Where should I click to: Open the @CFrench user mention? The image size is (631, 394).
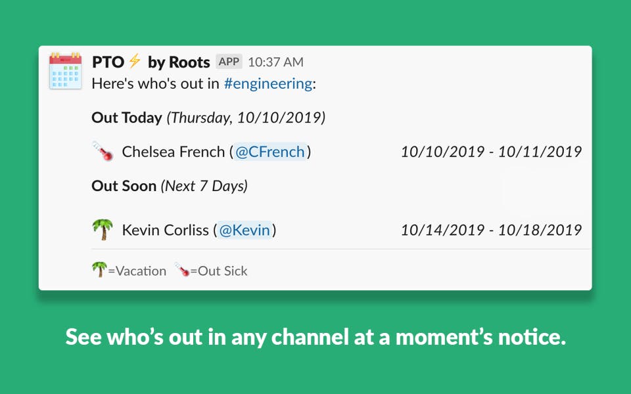coord(270,152)
